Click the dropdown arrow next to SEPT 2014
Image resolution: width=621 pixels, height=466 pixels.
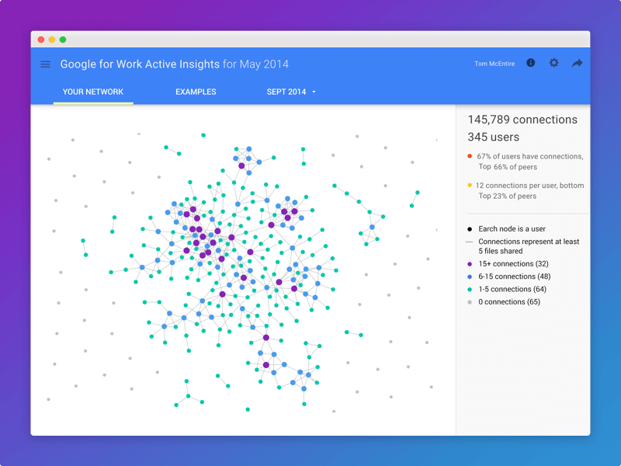point(314,92)
